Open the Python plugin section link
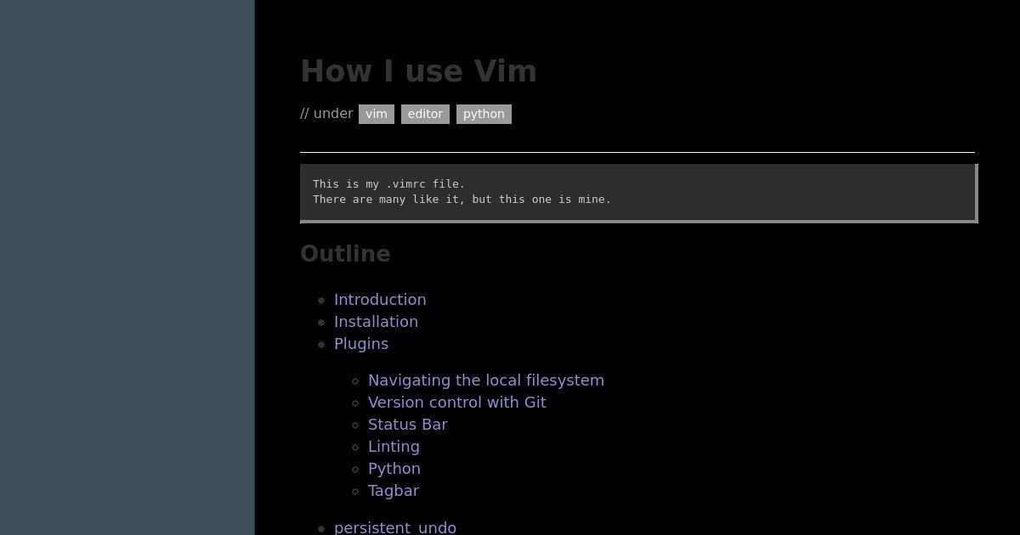The width and height of the screenshot is (1020, 535). tap(394, 469)
